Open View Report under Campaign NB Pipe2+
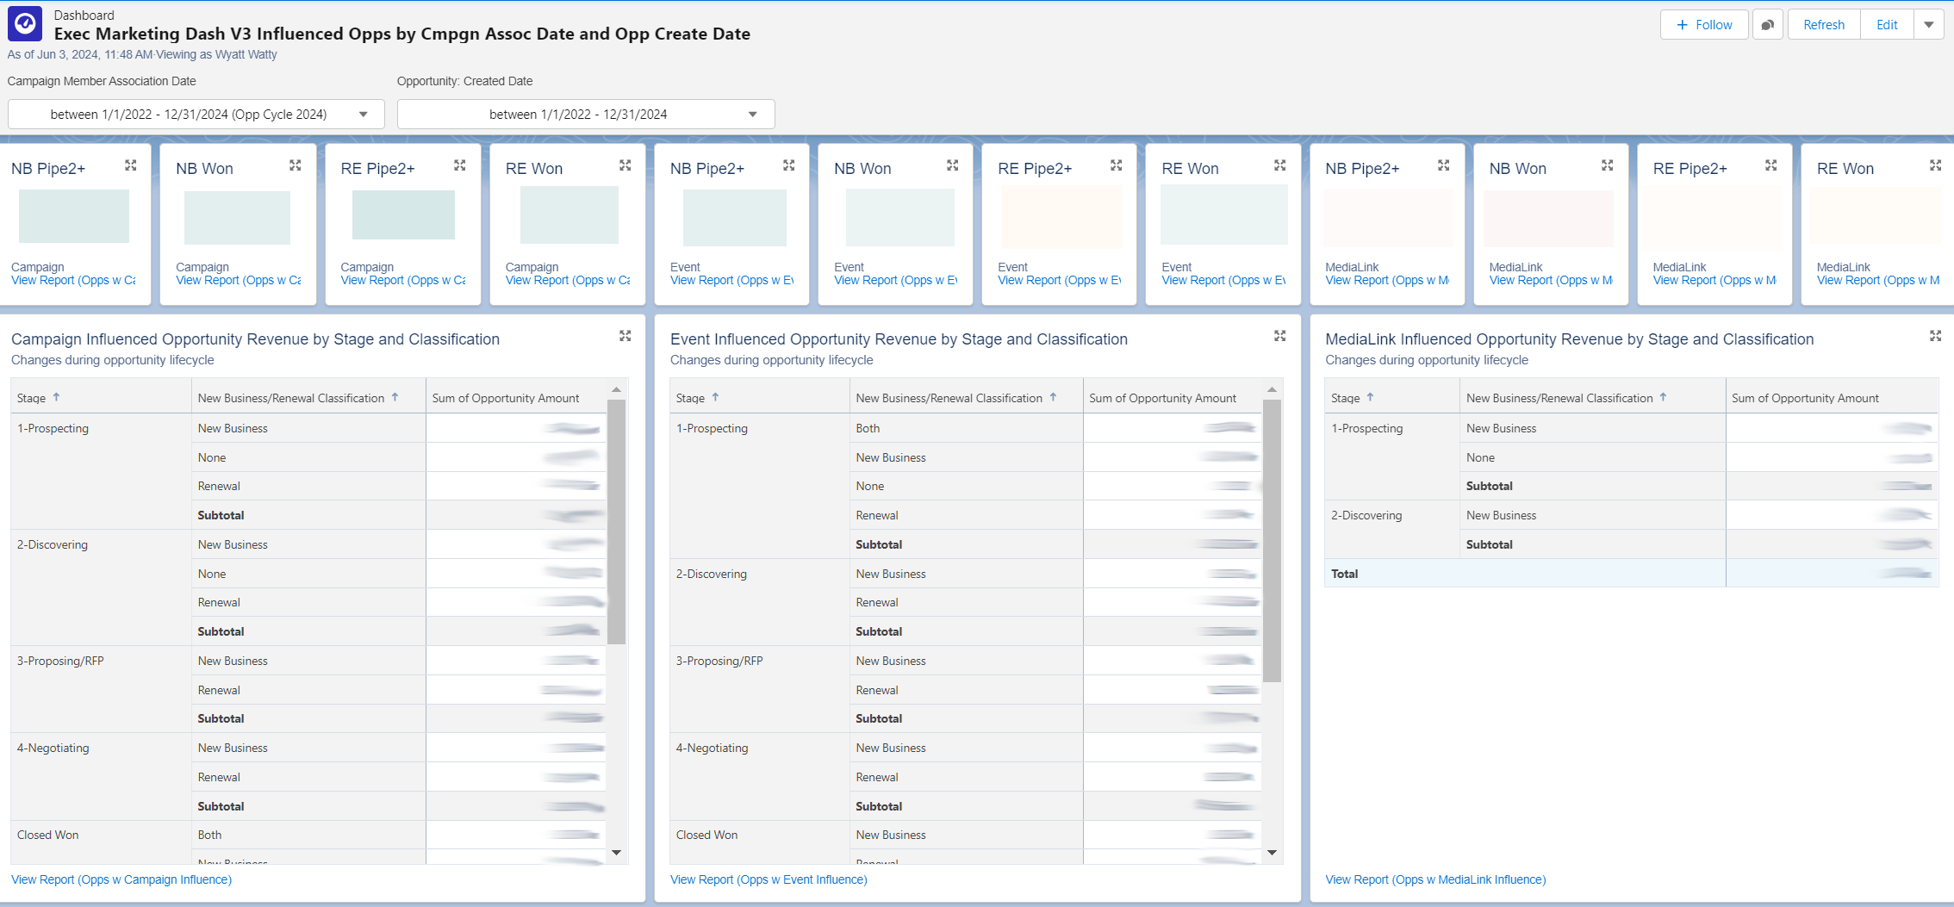The image size is (1954, 907). coord(73,280)
